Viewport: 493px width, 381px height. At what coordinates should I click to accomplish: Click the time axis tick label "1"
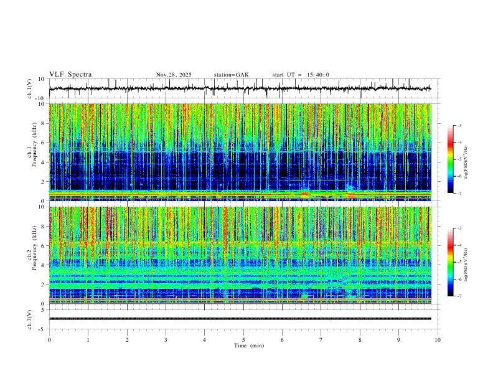(88, 340)
